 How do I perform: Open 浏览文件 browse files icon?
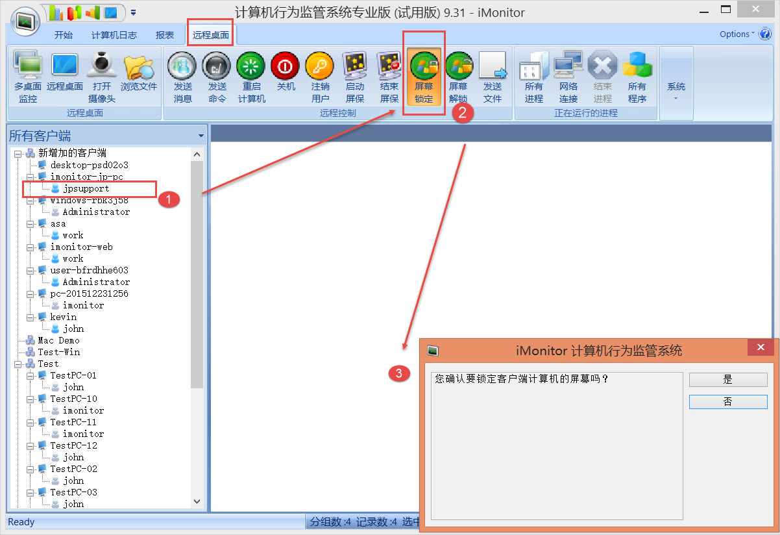(x=139, y=73)
